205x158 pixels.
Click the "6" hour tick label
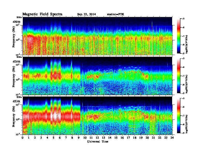60,138
